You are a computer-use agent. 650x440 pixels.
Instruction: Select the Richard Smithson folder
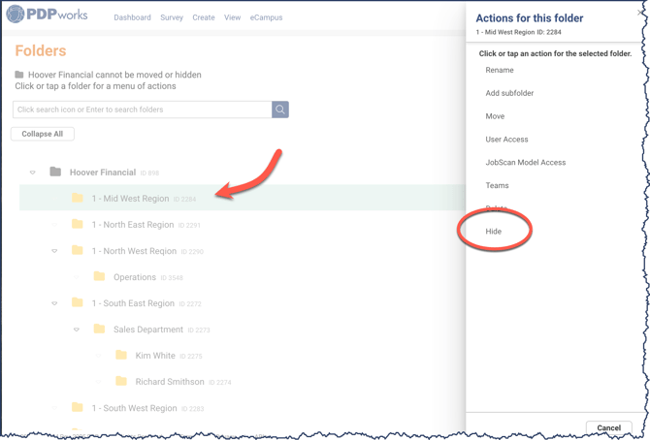170,382
